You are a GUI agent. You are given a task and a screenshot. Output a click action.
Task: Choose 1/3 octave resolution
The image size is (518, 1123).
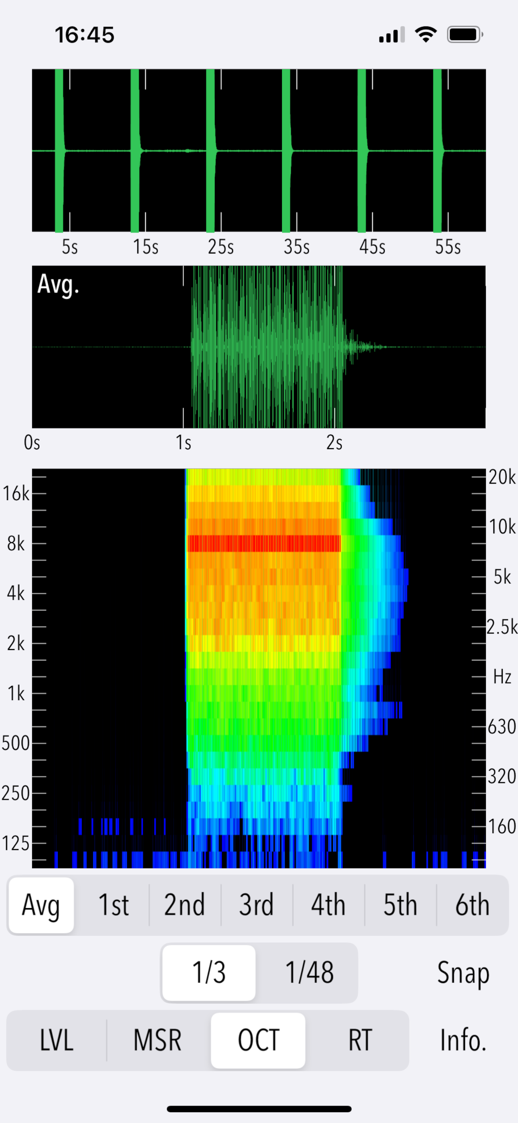[x=209, y=973]
